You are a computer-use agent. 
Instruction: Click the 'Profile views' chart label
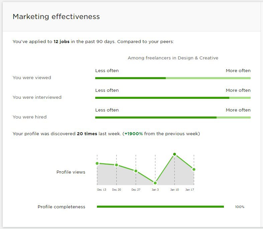(71, 172)
